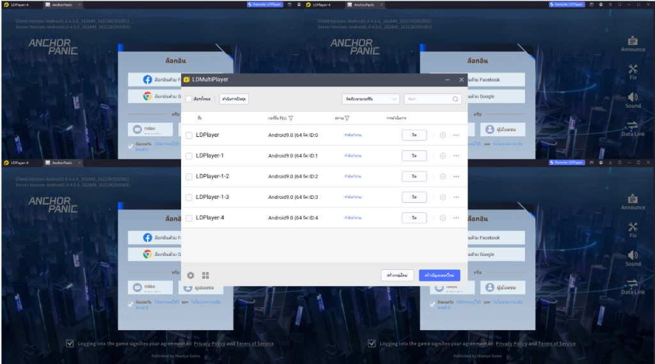Viewport: 655px width, 364px height.
Task: Switch to AnchorPanic tab in top-right window
Action: (x=365, y=4)
